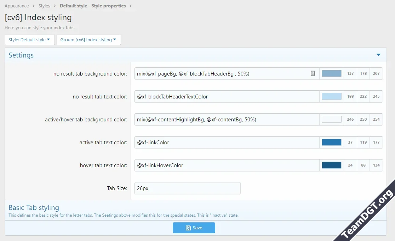Click the icon inside the no result background field
Image resolution: width=395 pixels, height=241 pixels.
pyautogui.click(x=313, y=73)
